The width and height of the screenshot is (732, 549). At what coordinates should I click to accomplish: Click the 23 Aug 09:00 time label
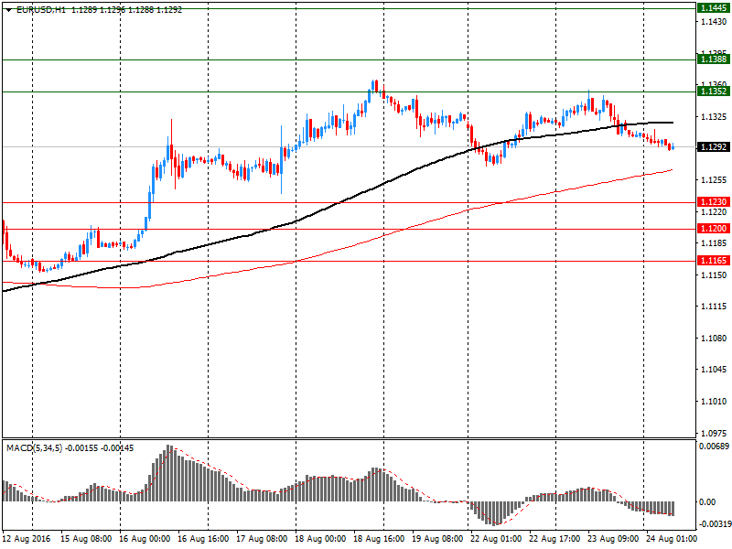coord(613,539)
